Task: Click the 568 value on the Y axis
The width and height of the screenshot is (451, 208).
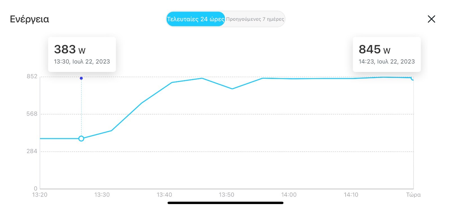Action: [32, 114]
